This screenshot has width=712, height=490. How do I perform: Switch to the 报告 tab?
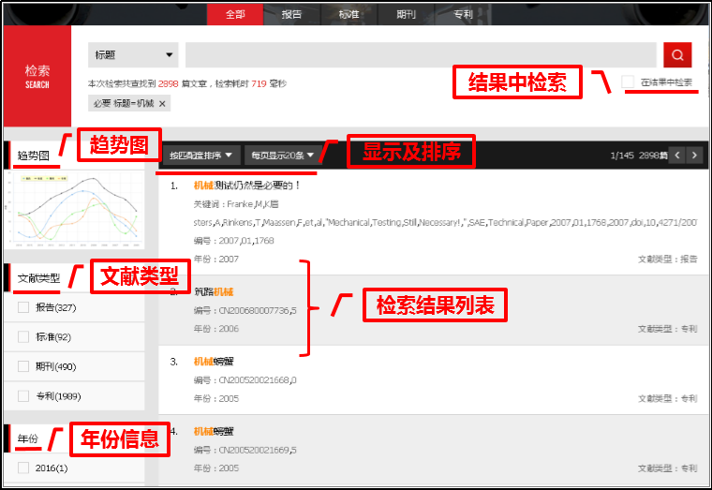[291, 14]
